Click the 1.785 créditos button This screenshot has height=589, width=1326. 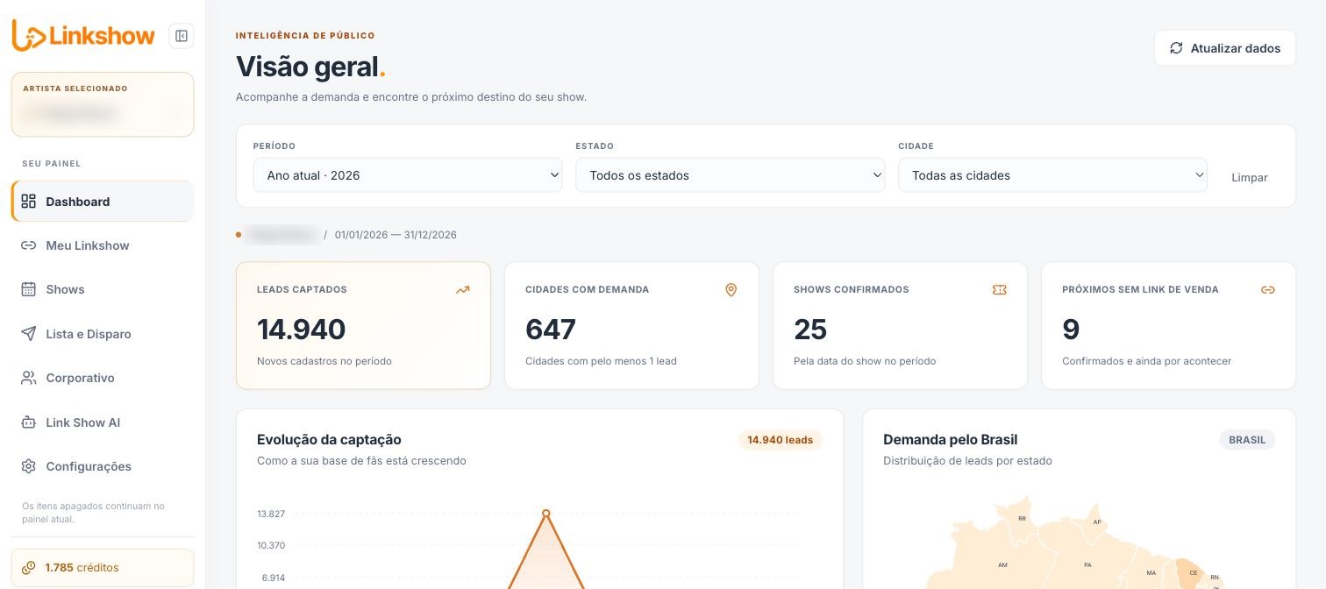tap(103, 567)
